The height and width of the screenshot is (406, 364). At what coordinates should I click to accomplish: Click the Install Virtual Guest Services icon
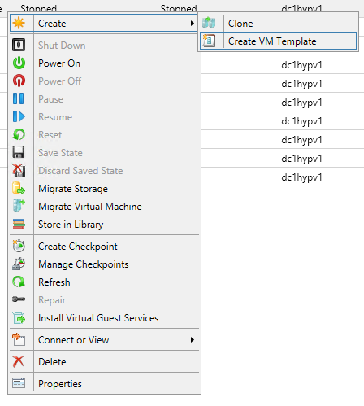click(19, 317)
